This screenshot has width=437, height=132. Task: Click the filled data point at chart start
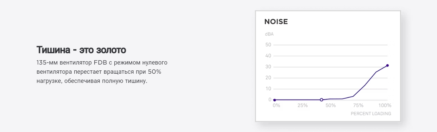pyautogui.click(x=275, y=100)
